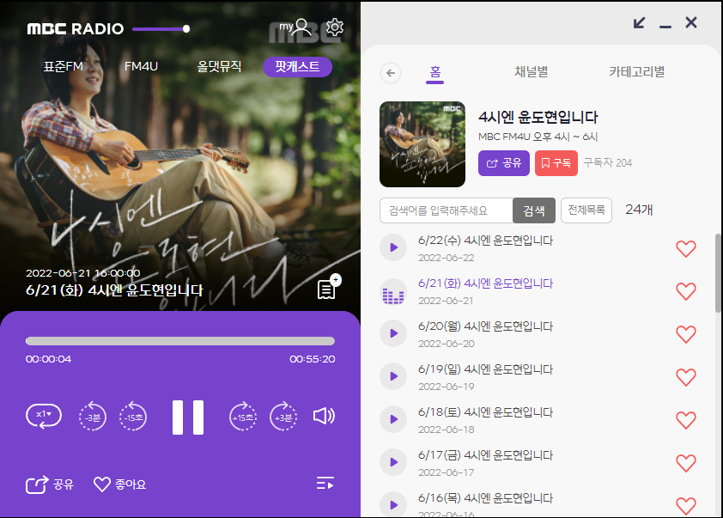The image size is (723, 518).
Task: Open the x1 playback speed dropdown
Action: [43, 416]
